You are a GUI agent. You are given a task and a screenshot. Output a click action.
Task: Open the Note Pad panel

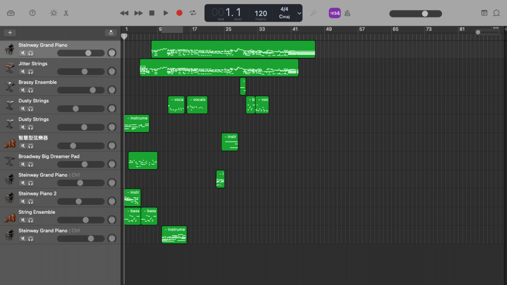click(x=484, y=13)
